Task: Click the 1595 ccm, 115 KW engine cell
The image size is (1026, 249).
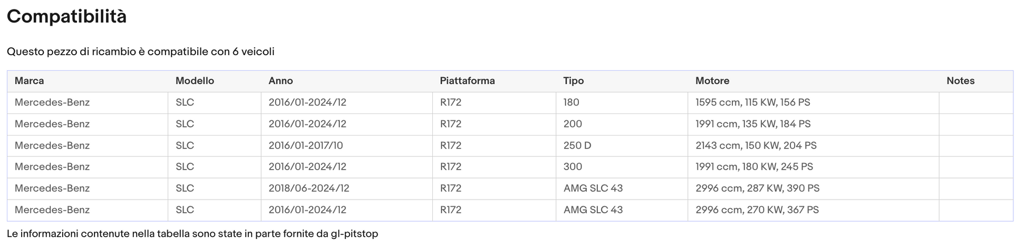Action: point(813,102)
